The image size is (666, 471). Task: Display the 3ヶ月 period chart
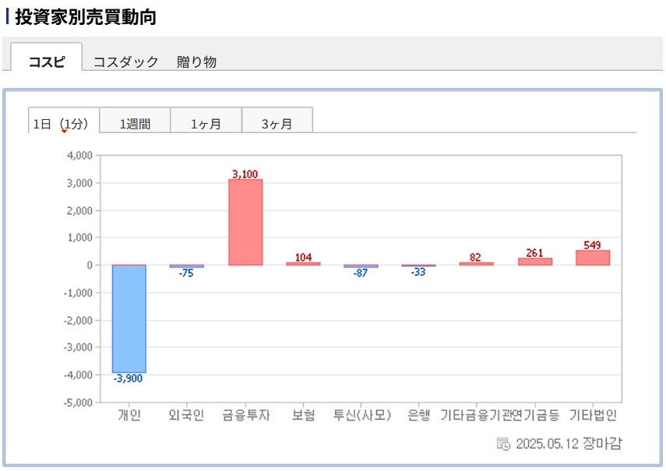click(277, 123)
